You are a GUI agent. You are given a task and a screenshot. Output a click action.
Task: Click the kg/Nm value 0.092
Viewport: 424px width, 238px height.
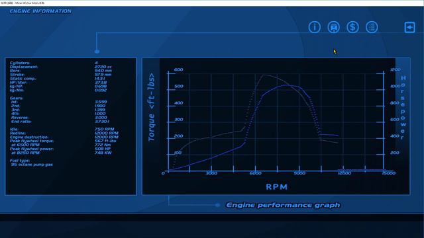[x=101, y=91]
